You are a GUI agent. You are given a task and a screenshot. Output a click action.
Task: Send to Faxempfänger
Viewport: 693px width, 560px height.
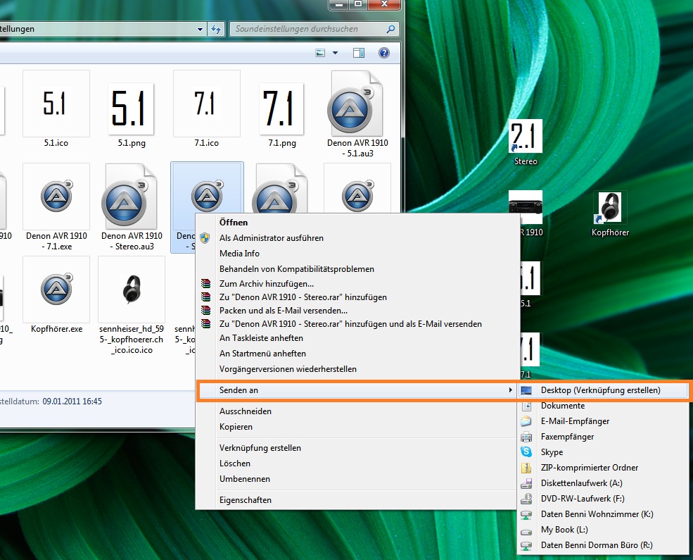[x=603, y=437]
